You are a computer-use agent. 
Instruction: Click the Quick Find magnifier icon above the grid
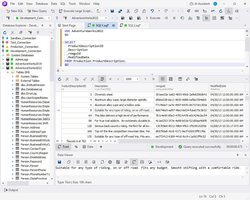pos(188,78)
